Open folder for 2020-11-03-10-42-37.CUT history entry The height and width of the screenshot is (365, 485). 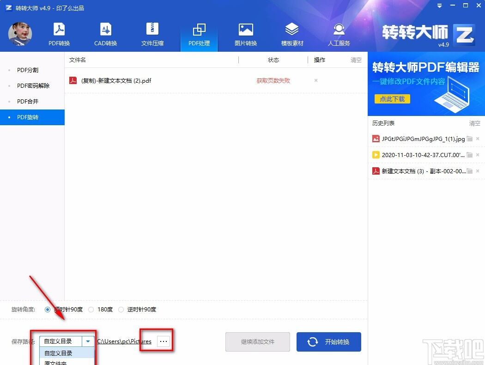pyautogui.click(x=470, y=155)
